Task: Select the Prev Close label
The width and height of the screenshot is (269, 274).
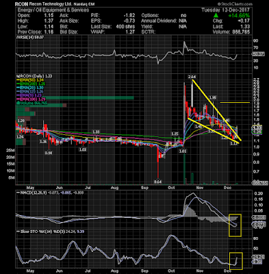Action: pyautogui.click(x=29, y=32)
